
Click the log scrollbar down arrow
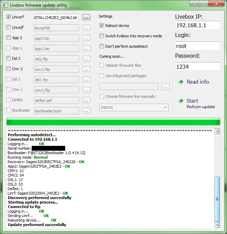[x=217, y=225]
